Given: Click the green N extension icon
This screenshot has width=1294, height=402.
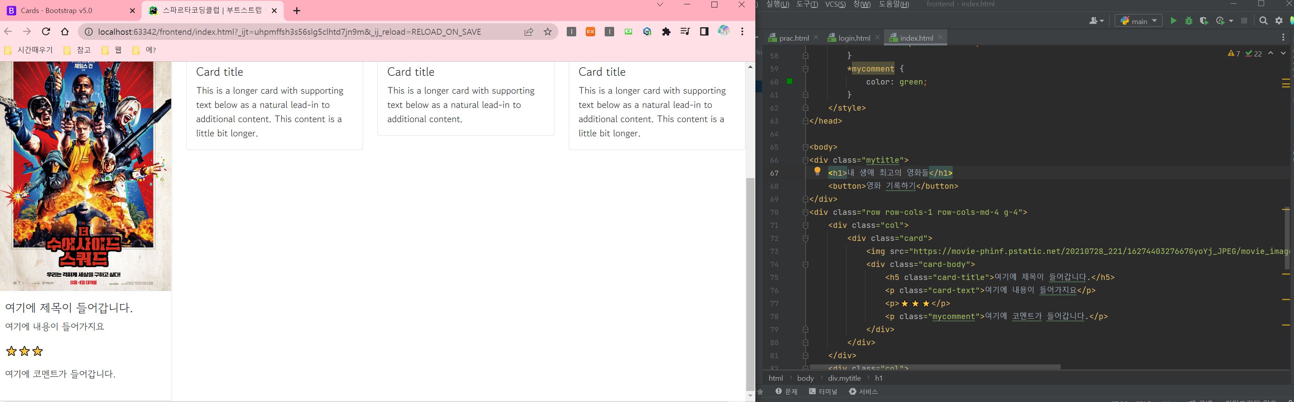Looking at the screenshot, I should 628,32.
